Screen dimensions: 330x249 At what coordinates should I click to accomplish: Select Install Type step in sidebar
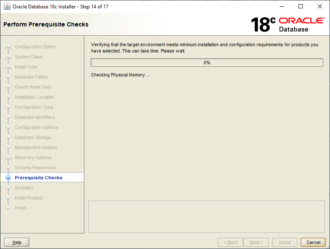click(26, 67)
